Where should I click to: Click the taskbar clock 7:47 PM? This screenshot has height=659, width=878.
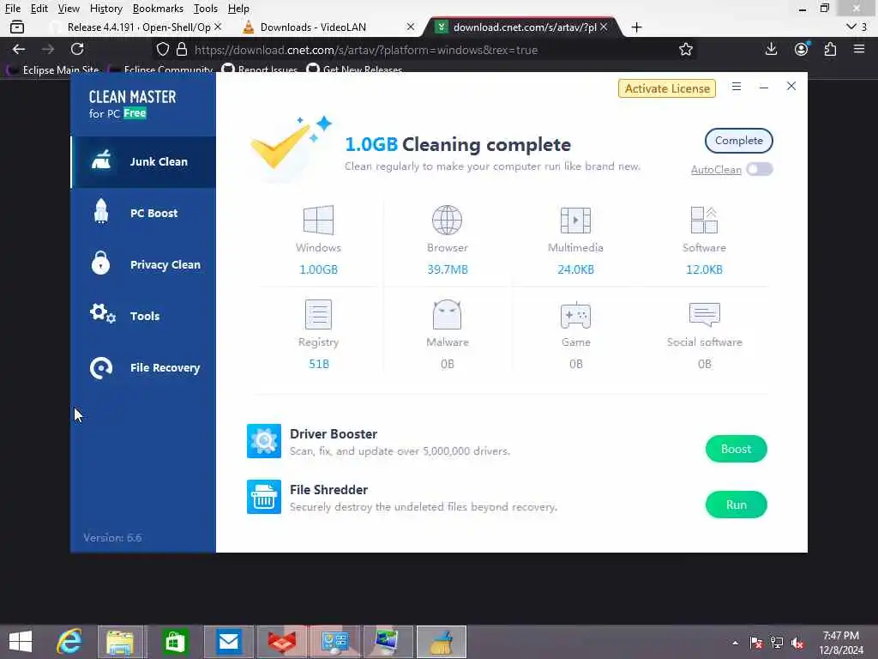(x=840, y=636)
